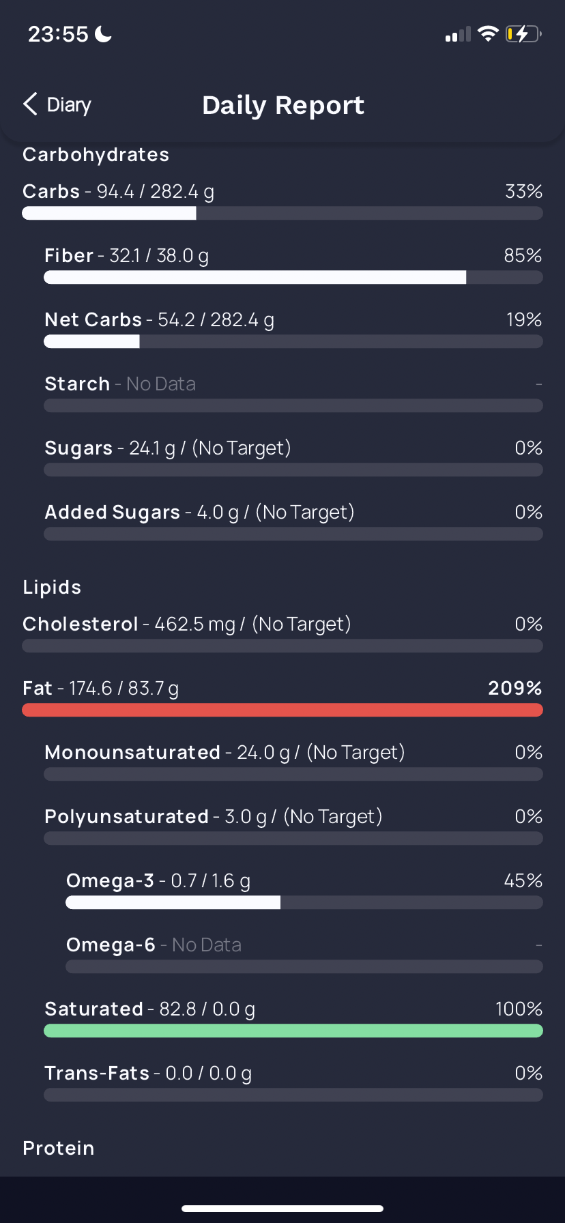Tap the red Fat progress bar
The width and height of the screenshot is (565, 1223).
click(x=282, y=710)
